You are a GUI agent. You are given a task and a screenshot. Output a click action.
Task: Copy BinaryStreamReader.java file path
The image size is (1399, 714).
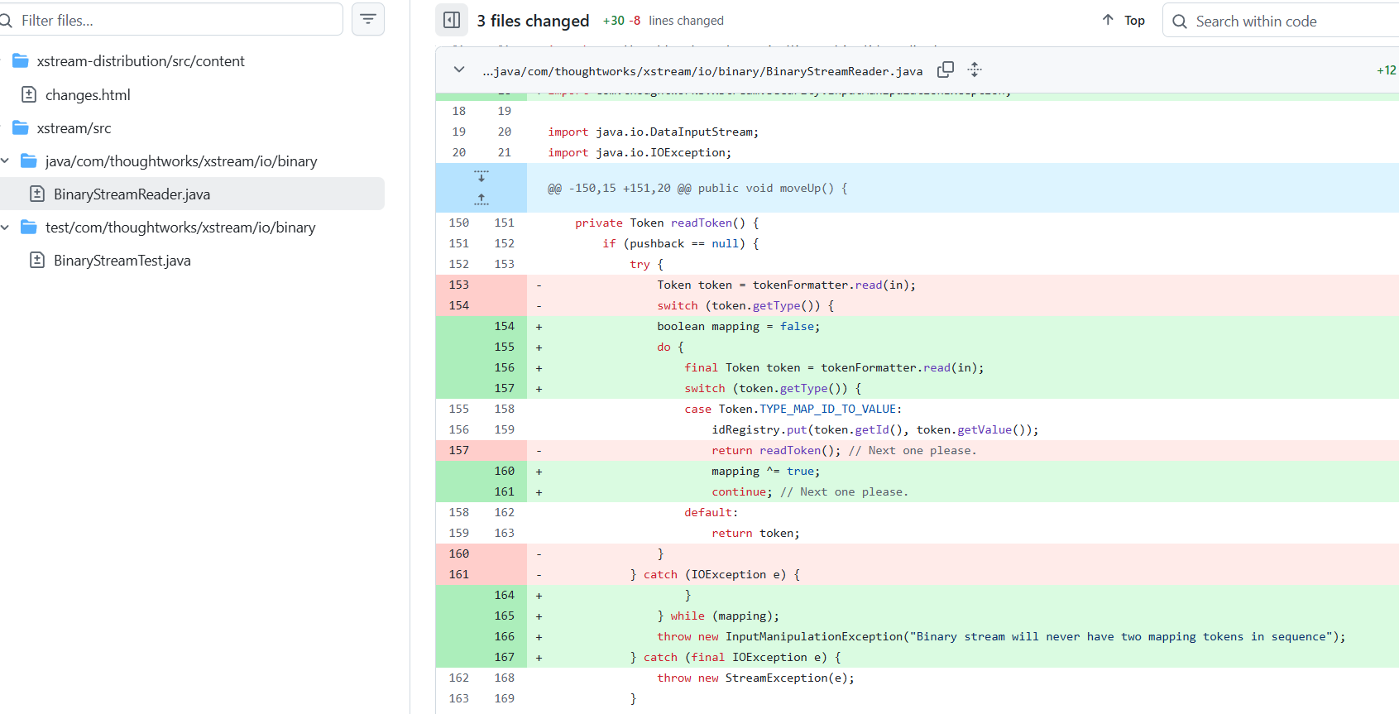(946, 70)
